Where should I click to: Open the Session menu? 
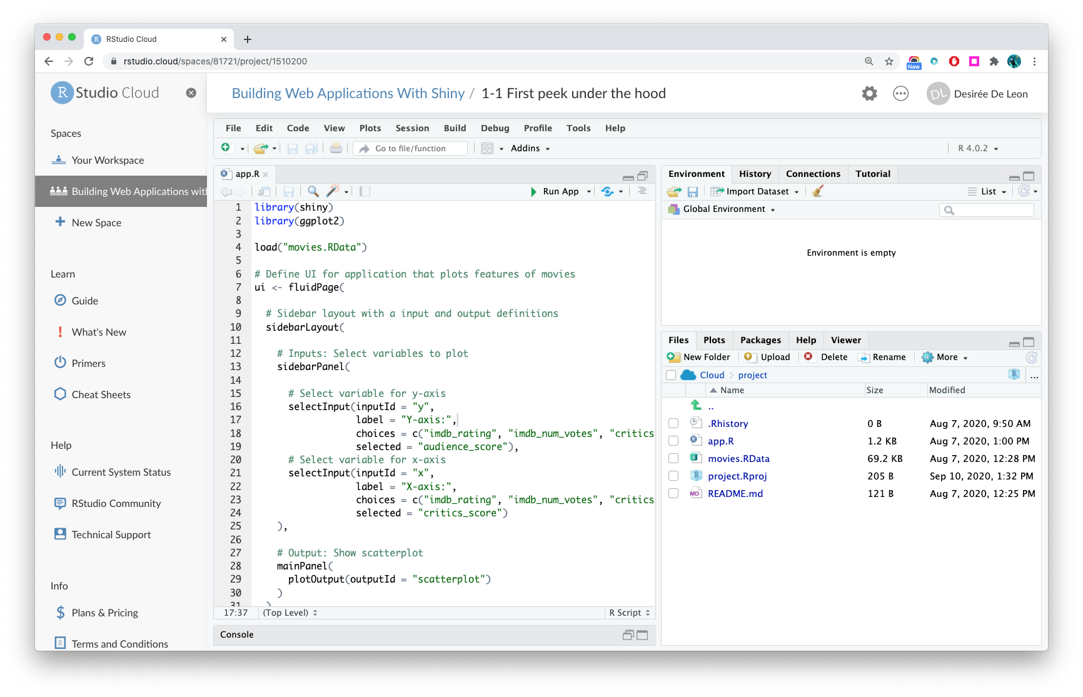[412, 128]
